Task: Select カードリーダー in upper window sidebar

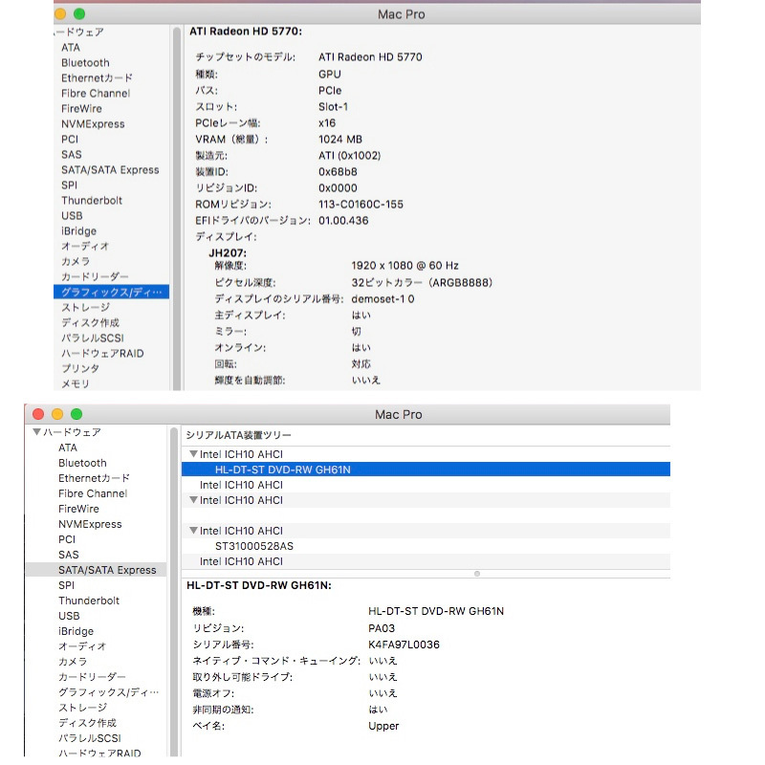Action: point(95,276)
